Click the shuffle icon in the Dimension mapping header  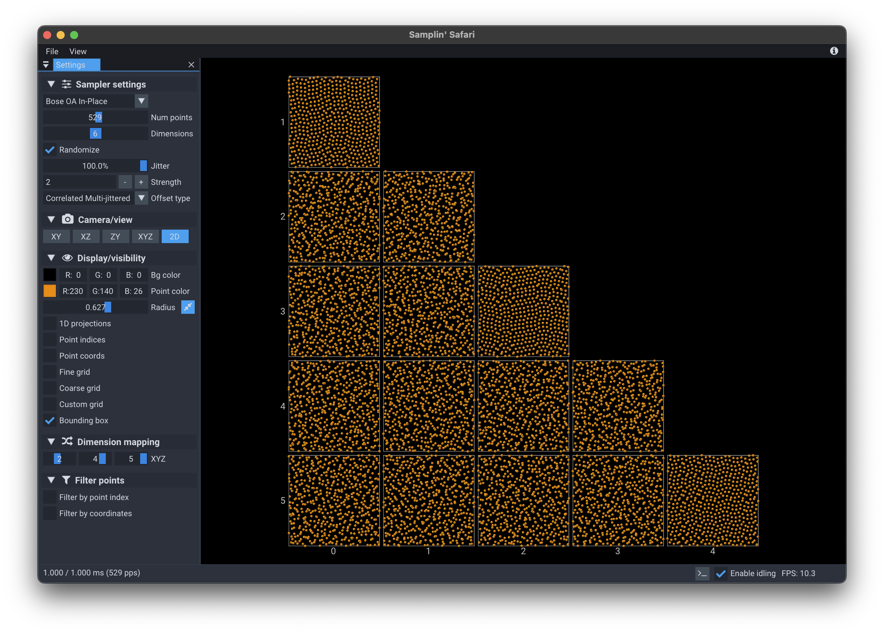[x=67, y=441]
